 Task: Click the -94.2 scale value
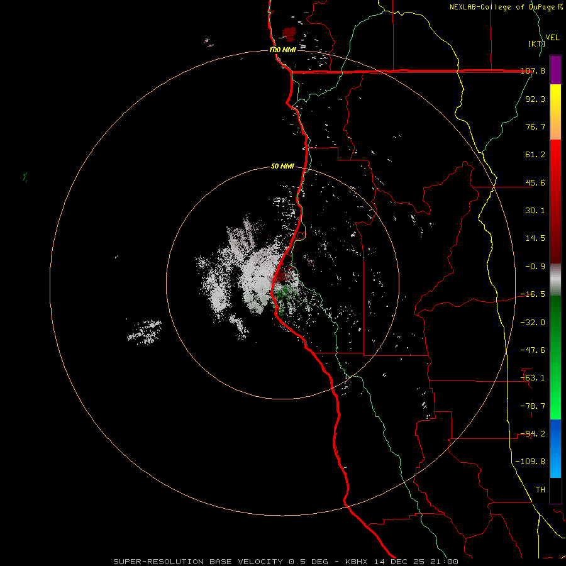[533, 434]
